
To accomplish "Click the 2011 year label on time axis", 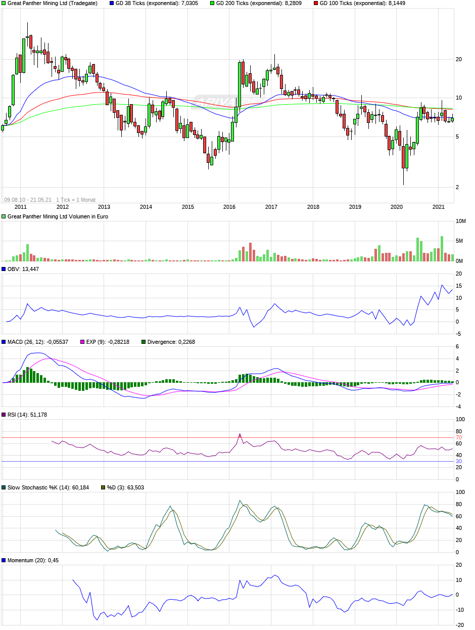I will point(21,207).
